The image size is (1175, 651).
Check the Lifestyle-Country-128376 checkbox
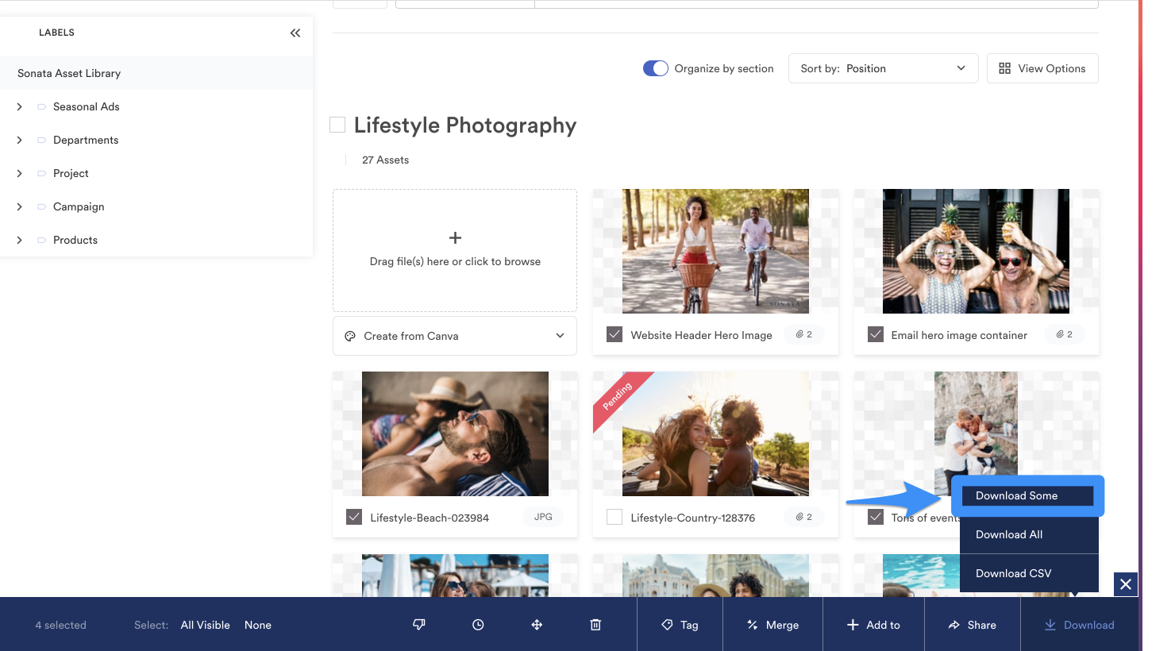pos(614,517)
